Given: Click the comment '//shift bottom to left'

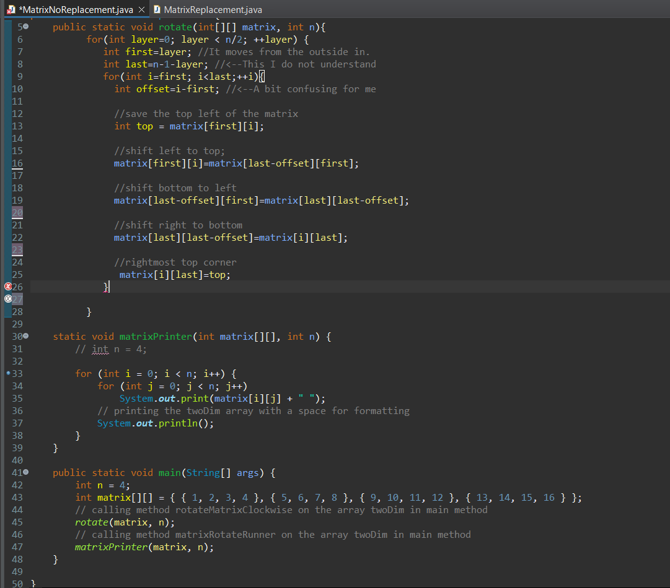Looking at the screenshot, I should pos(175,188).
